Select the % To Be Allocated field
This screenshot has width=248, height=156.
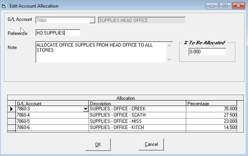207,52
